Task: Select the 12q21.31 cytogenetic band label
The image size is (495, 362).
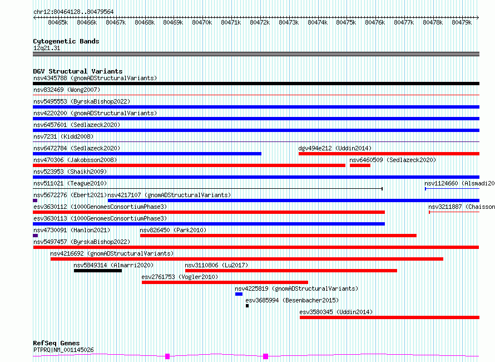Action: click(x=47, y=48)
